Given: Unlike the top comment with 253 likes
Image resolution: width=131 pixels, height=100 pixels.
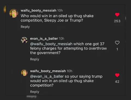Looking at the screenshot, I should pyautogui.click(x=117, y=15).
